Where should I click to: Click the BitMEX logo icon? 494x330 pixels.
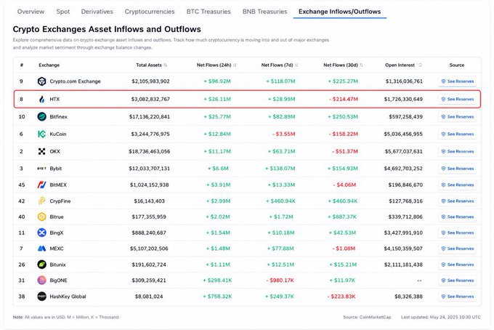[41, 185]
